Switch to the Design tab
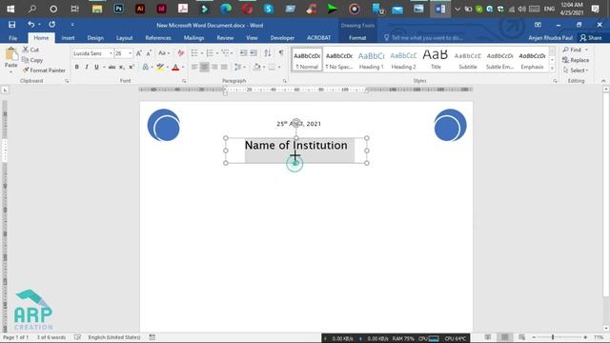Screen dimensions: 610x343 coord(95,38)
